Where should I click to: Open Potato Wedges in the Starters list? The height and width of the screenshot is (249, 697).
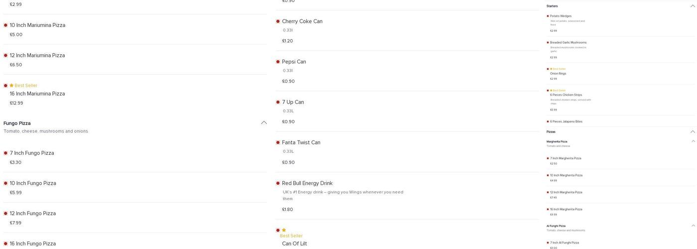[561, 16]
